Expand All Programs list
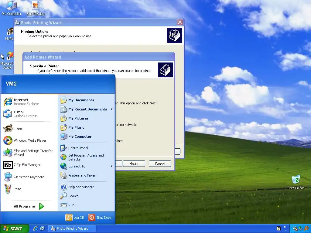Screen dimensions: 311x233 [x=29, y=206]
